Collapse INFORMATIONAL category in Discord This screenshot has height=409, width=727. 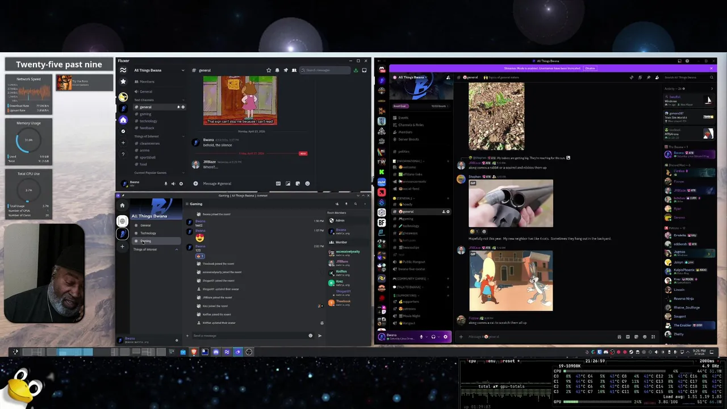(x=410, y=161)
